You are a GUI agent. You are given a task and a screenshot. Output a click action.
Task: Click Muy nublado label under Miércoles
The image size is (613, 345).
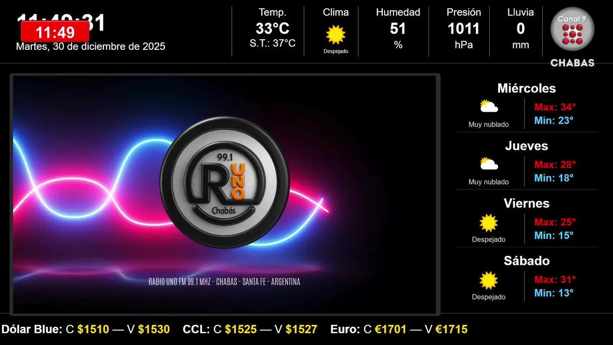pyautogui.click(x=488, y=125)
